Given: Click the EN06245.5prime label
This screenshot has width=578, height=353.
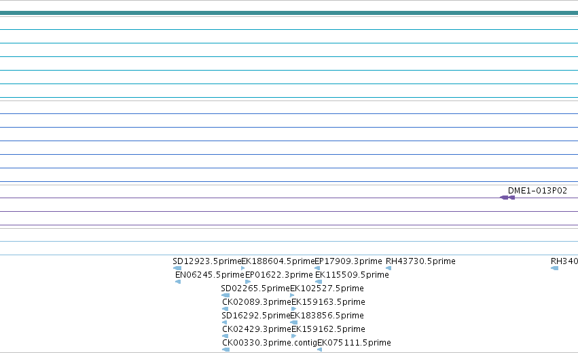Looking at the screenshot, I should [x=210, y=275].
